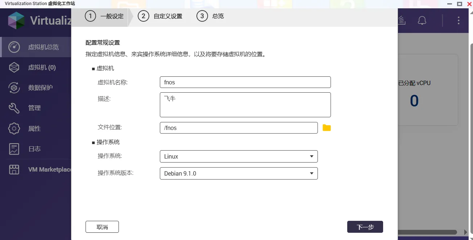Expand the operating system Linux dropdown

[x=238, y=156]
